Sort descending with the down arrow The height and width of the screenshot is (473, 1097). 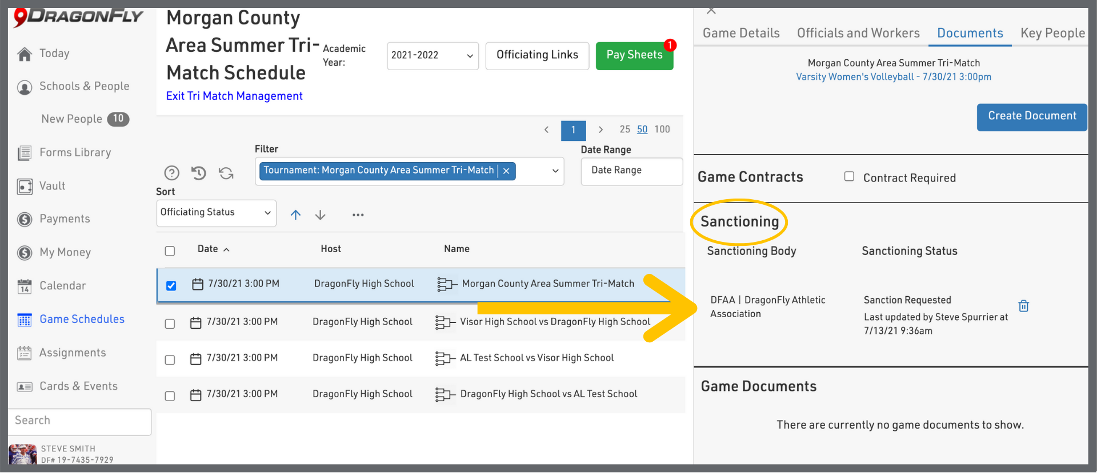(321, 215)
